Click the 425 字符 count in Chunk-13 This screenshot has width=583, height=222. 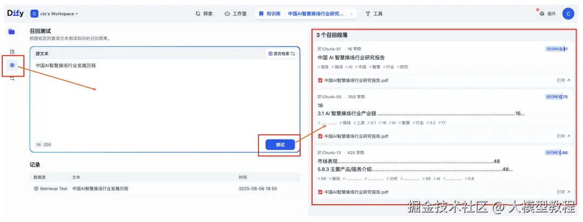356,152
